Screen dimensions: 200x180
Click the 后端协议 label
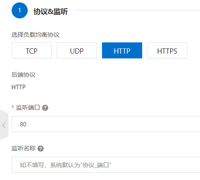click(23, 75)
